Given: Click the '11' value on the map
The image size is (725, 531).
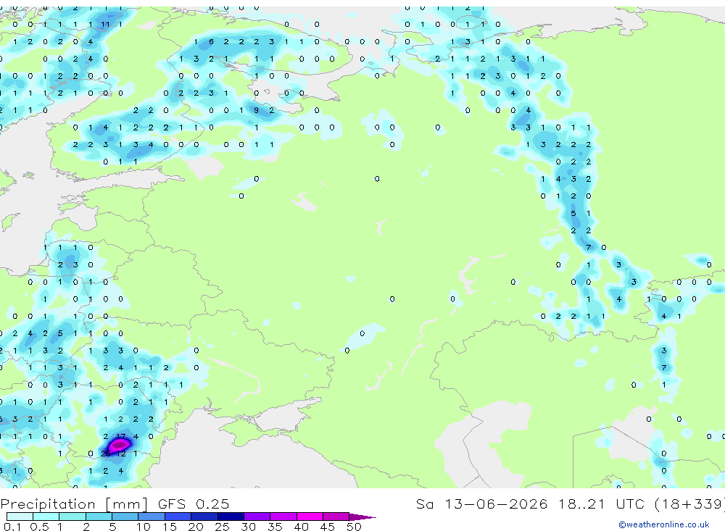Looking at the screenshot, I should point(105,25).
